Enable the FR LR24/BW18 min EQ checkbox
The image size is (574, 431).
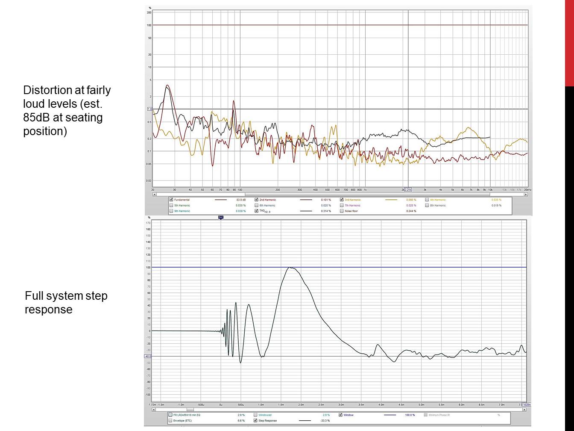point(170,415)
